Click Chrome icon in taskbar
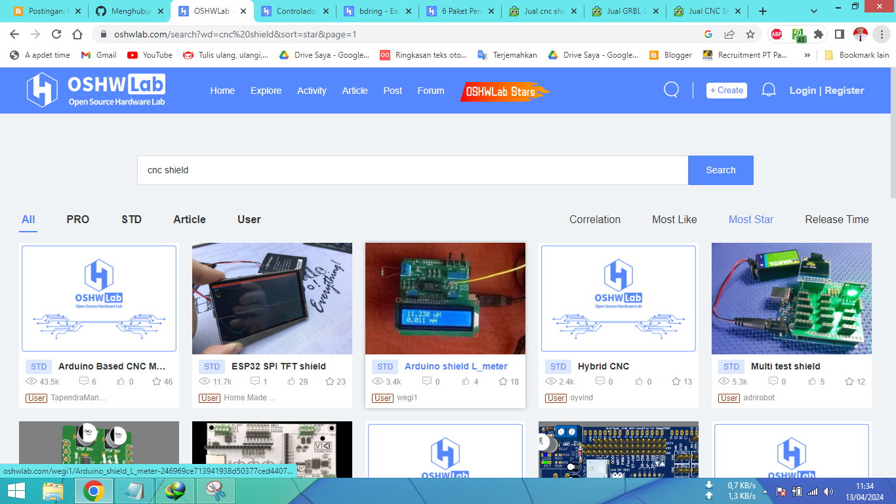 (x=94, y=491)
